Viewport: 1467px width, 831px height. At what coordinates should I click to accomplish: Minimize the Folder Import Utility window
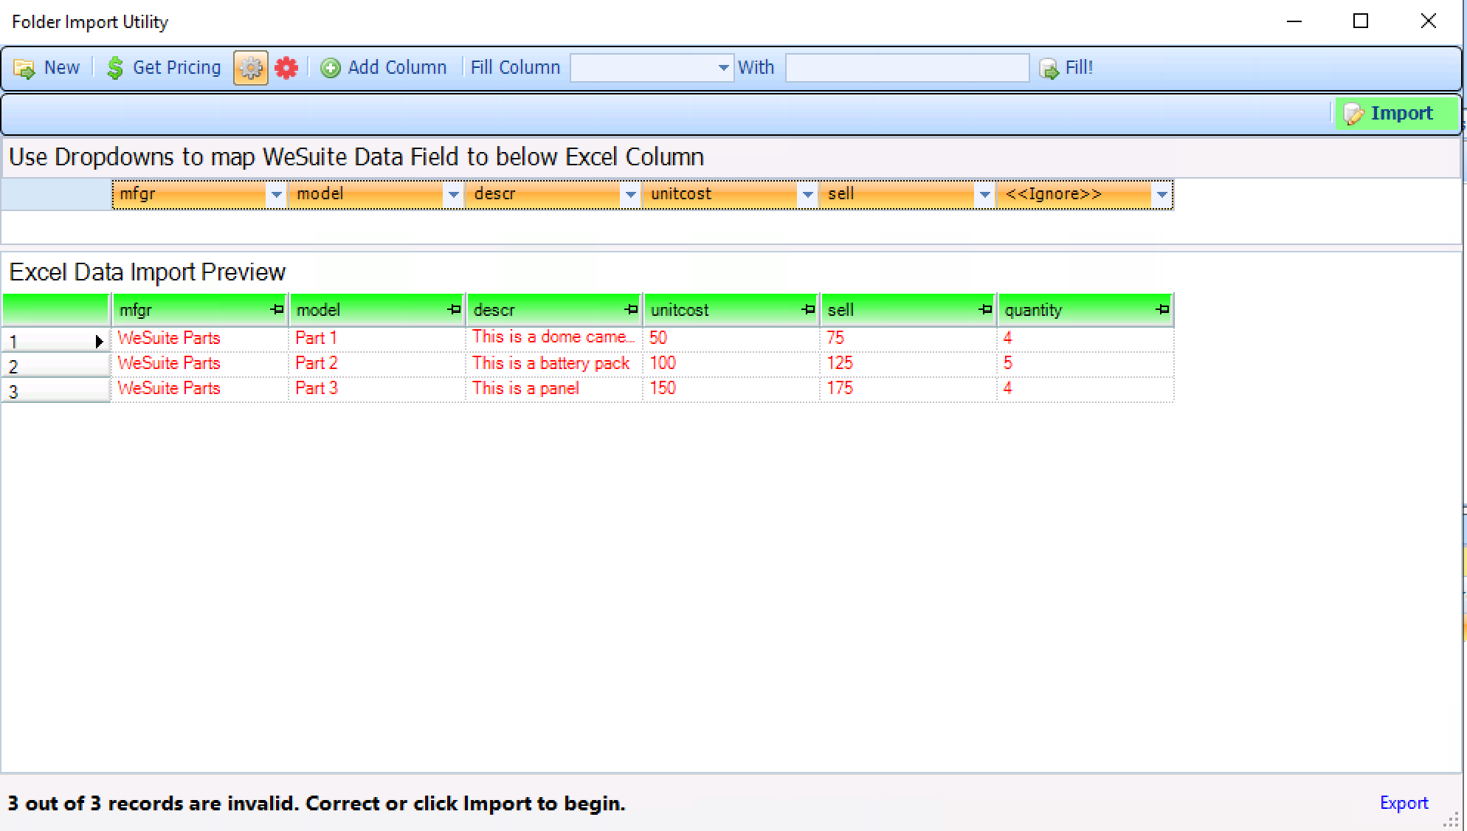tap(1294, 21)
